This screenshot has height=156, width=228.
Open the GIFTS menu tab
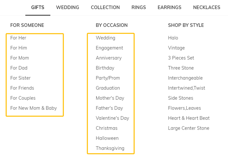pos(38,7)
